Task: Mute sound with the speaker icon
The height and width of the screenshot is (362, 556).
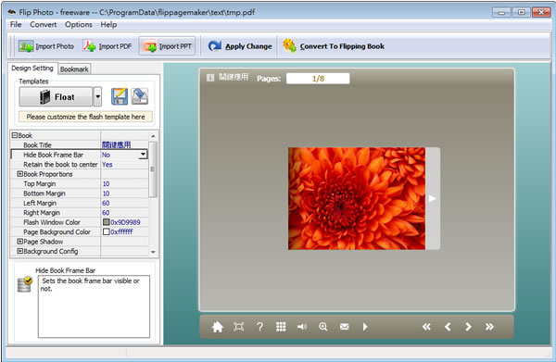Action: (302, 327)
